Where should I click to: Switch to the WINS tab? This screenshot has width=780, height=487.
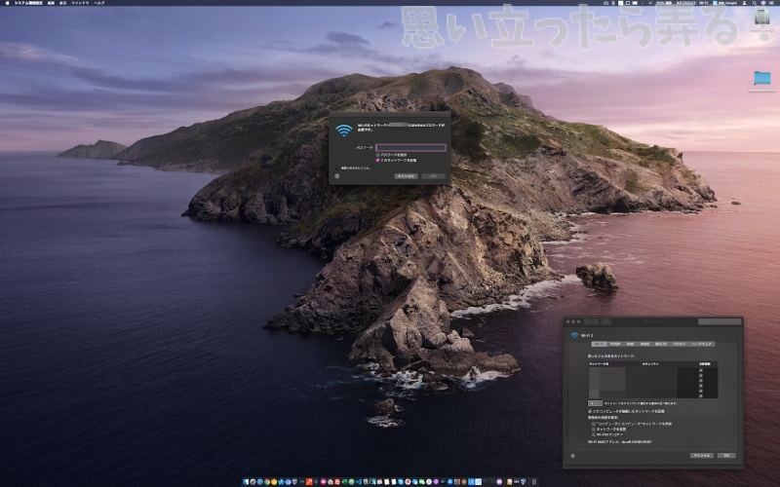click(645, 344)
